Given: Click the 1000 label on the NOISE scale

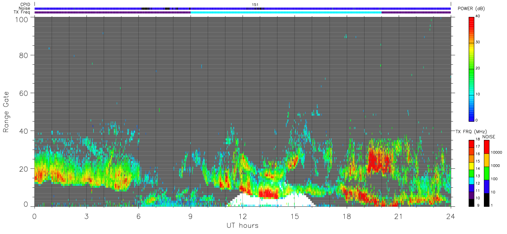Looking at the screenshot, I should [x=495, y=165].
